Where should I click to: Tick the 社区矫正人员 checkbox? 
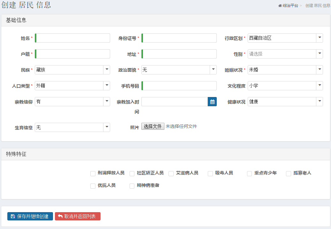tap(132, 173)
